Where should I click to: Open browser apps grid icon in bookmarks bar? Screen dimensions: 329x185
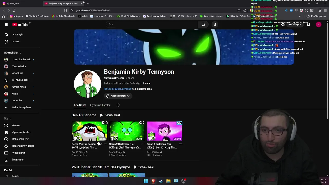click(3, 16)
